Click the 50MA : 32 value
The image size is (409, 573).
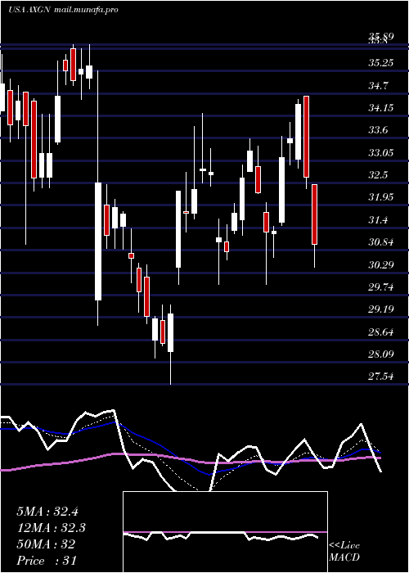point(46,544)
